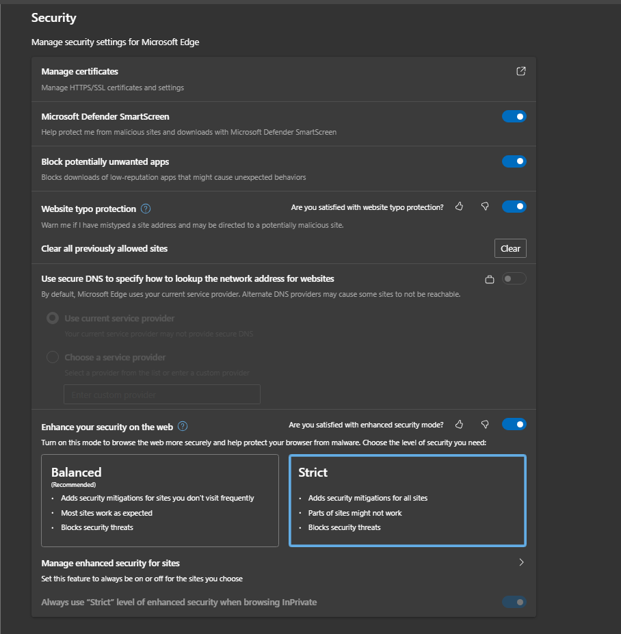Toggle Microsoft Defender SmartScreen switch
Image resolution: width=621 pixels, height=634 pixels.
pos(514,116)
